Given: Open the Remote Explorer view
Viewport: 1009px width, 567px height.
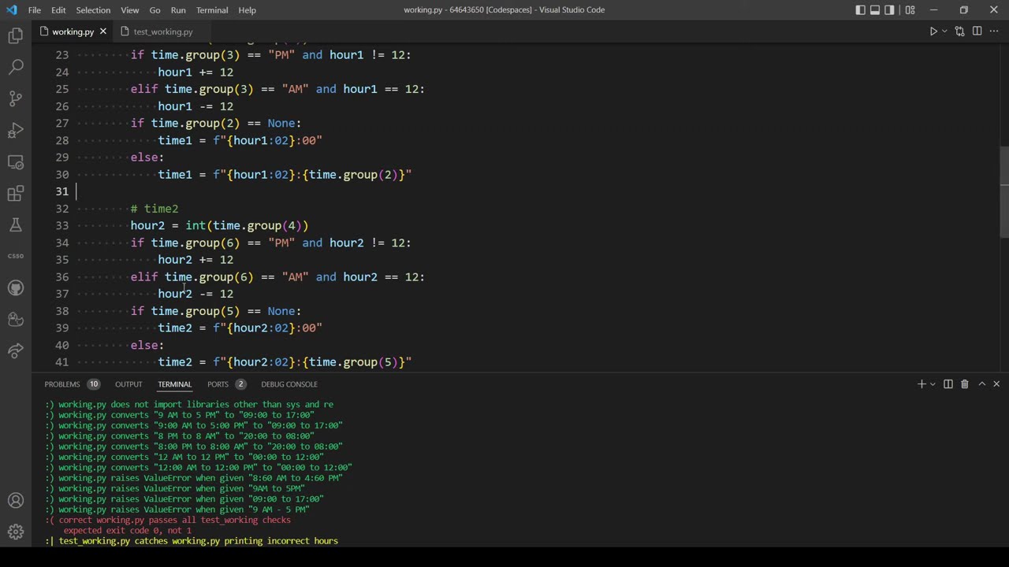Looking at the screenshot, I should point(16,162).
